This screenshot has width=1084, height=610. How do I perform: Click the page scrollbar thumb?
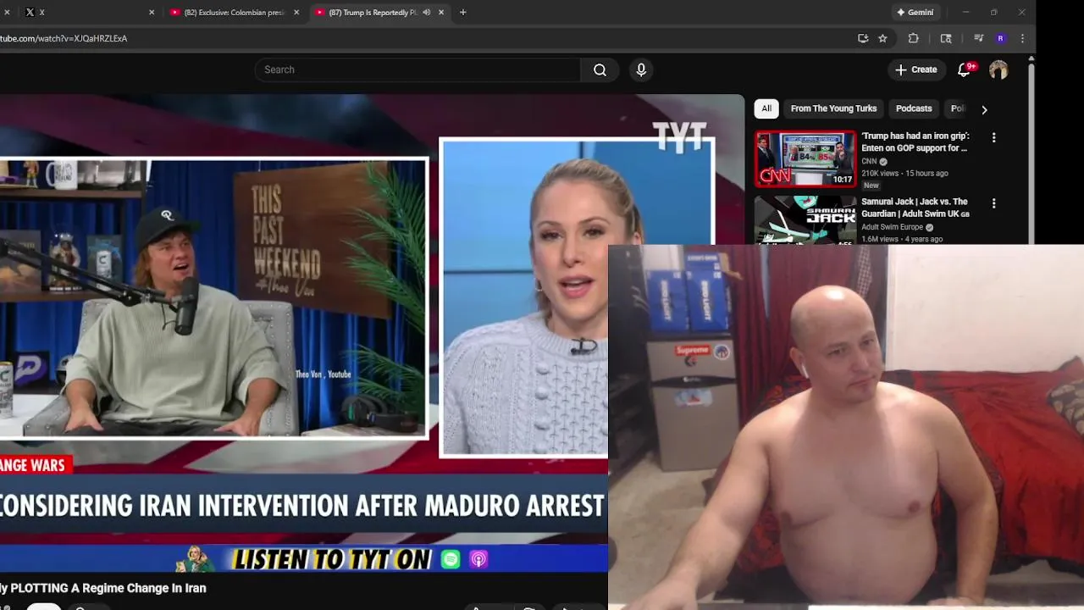pos(1031,152)
